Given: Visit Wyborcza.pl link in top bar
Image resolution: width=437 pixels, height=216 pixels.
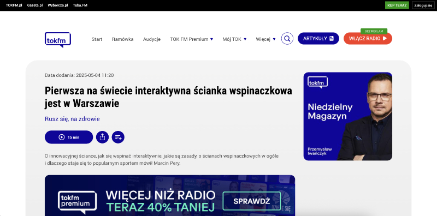Looking at the screenshot, I should pyautogui.click(x=58, y=5).
